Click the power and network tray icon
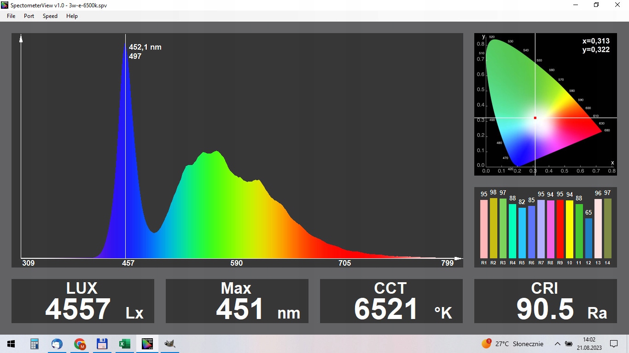Viewport: 629px width, 353px height. coord(569,344)
